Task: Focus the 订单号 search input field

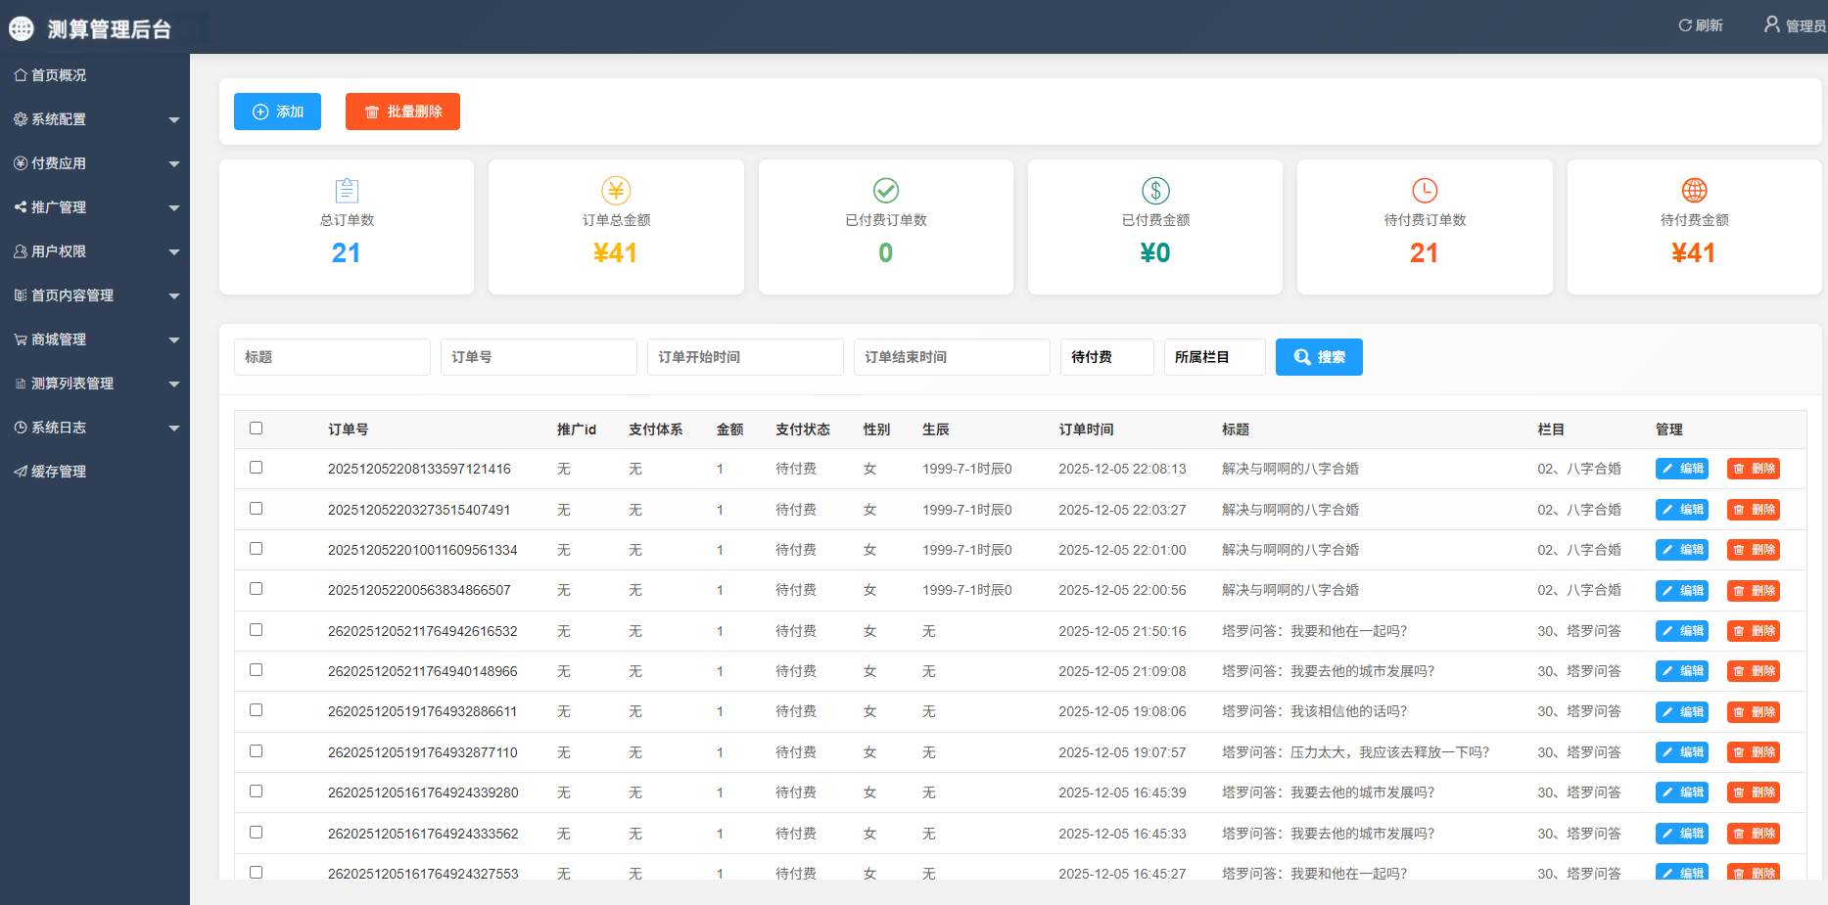Action: click(539, 357)
